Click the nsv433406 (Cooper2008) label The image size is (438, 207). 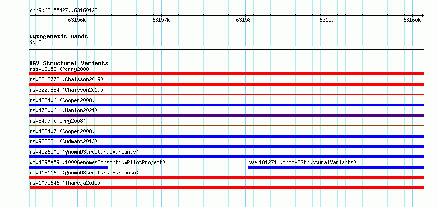62,100
